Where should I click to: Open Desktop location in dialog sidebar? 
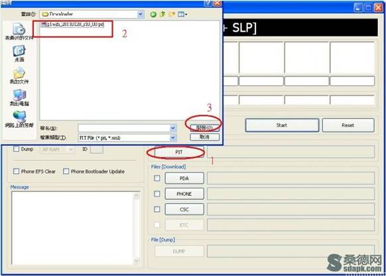tap(19, 54)
